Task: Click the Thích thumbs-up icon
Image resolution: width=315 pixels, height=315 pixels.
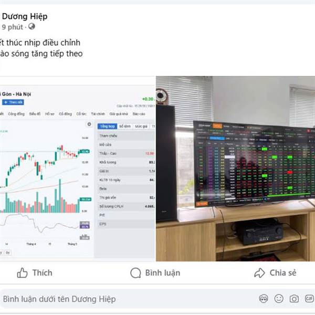Action: [22, 273]
